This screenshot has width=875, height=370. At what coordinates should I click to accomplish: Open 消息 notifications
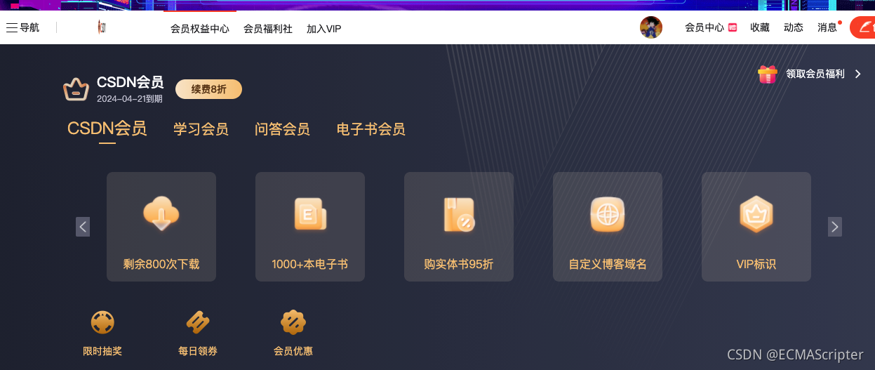coord(827,27)
